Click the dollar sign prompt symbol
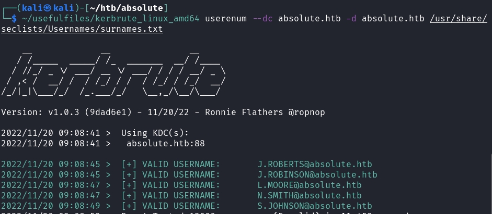Image resolution: width=492 pixels, height=214 pixels. tap(14, 19)
